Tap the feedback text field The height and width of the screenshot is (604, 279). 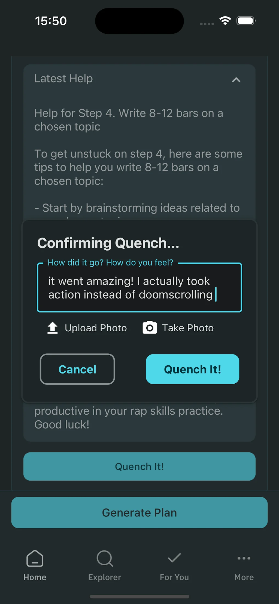pyautogui.click(x=139, y=288)
